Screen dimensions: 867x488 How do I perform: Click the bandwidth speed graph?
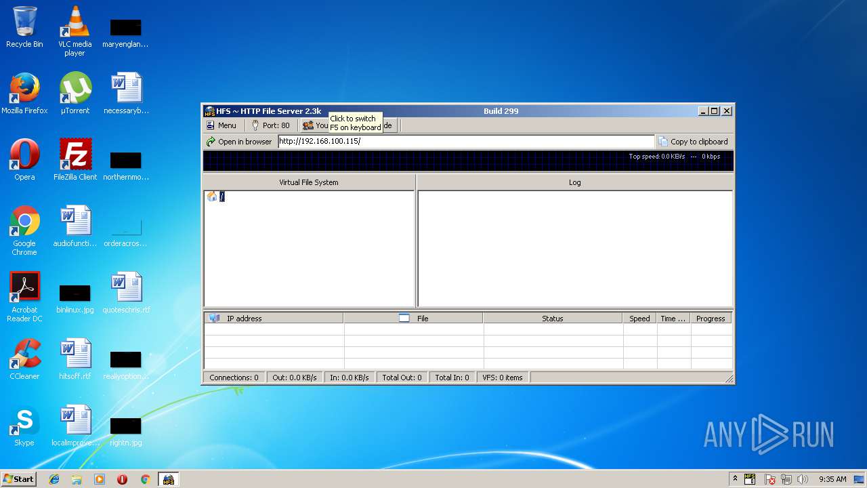(468, 161)
